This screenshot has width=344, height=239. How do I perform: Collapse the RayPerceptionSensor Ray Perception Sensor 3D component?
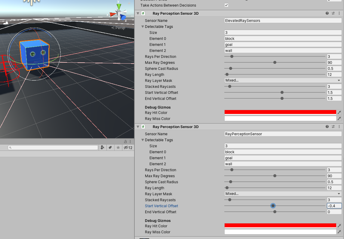tap(138, 127)
